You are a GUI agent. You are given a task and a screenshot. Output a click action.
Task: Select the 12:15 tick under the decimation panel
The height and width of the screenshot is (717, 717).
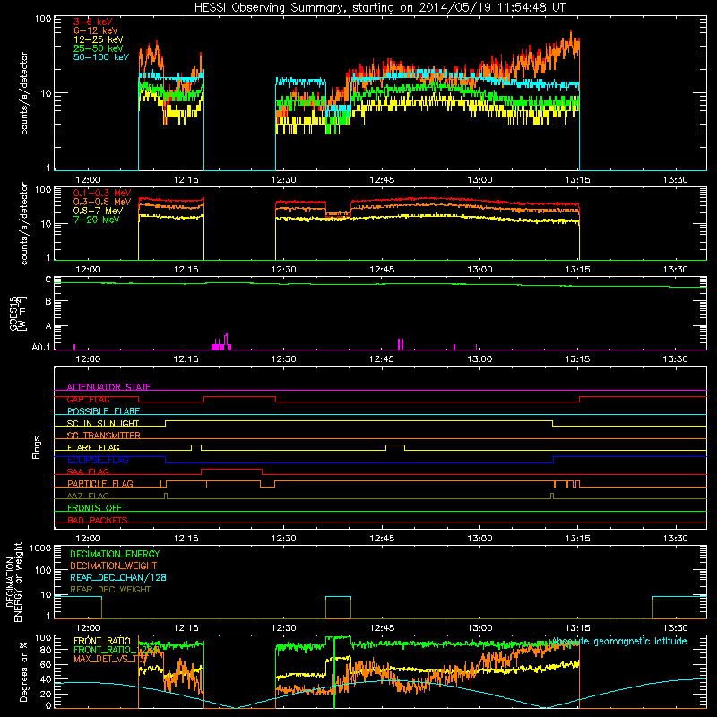click(x=186, y=628)
